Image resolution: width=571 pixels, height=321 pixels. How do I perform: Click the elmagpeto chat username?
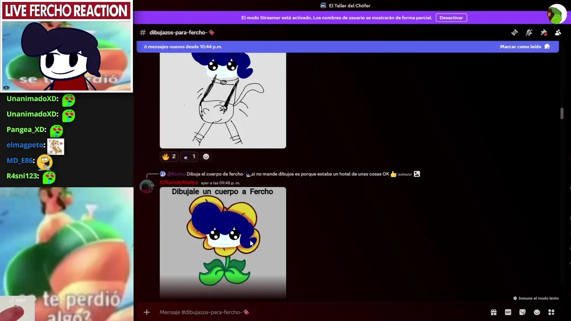point(25,145)
